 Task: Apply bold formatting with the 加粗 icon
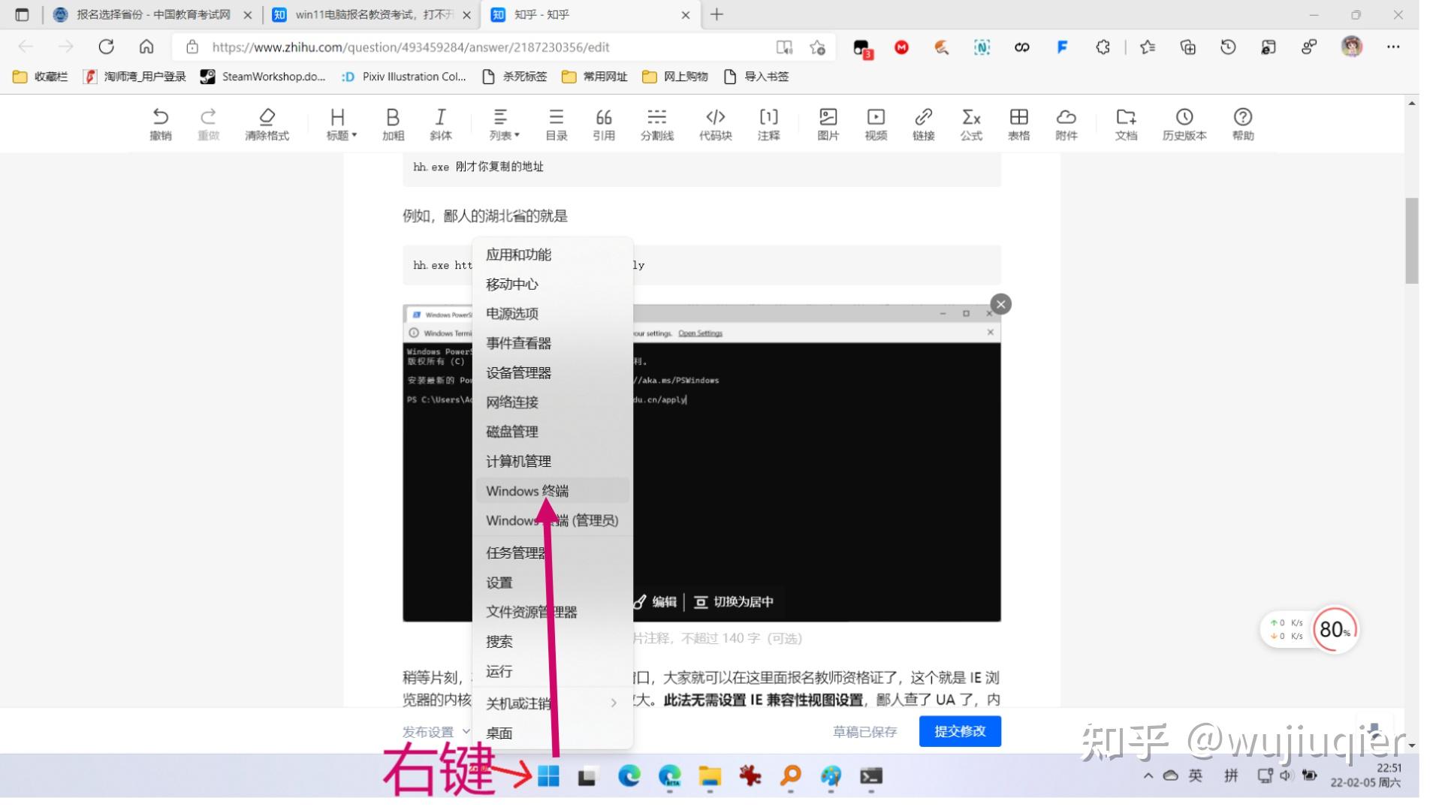pos(392,124)
